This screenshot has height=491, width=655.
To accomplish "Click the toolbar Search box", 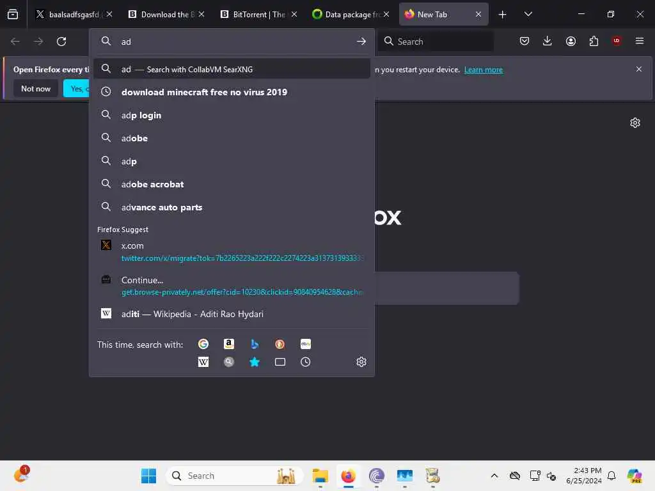I will coord(436,42).
